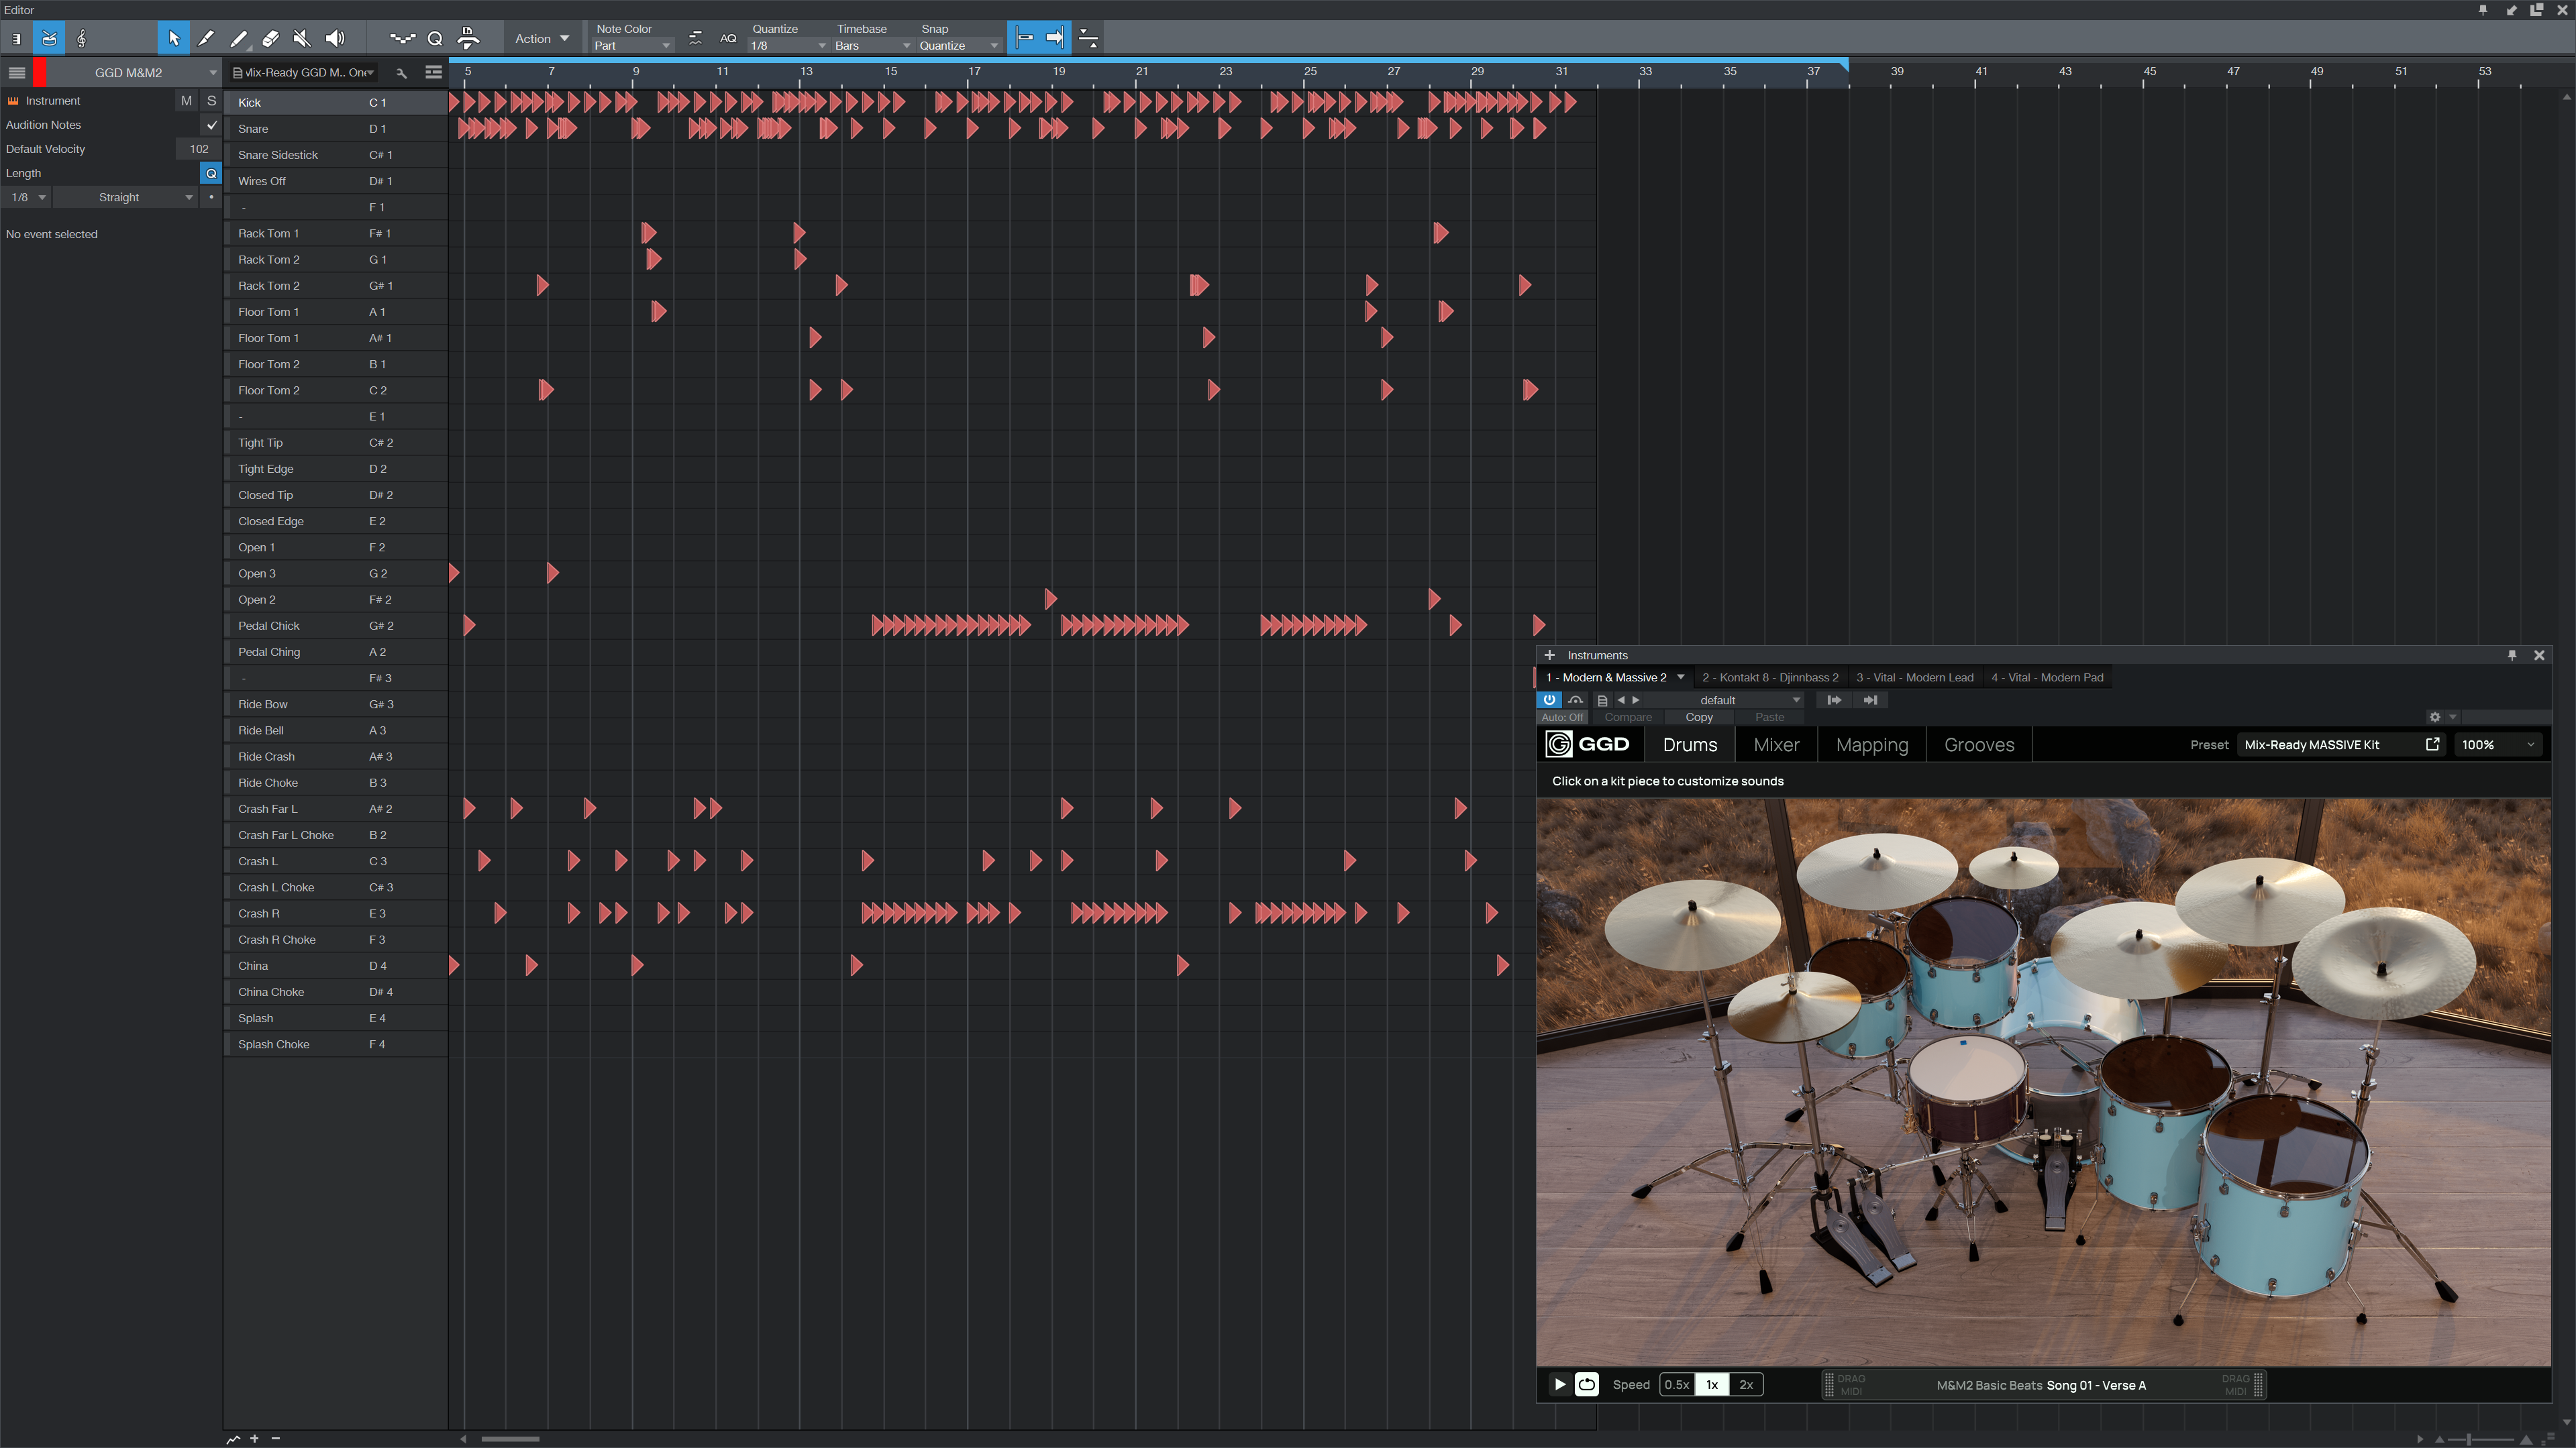
Task: Click the Quantize Q toolbar icon
Action: pos(435,39)
